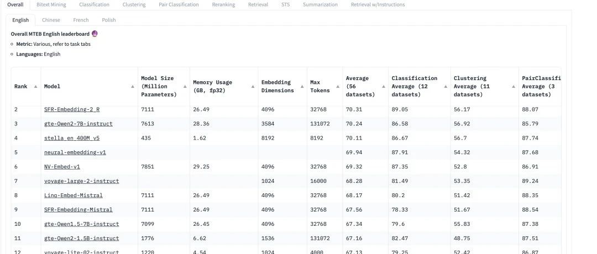
Task: Click the NV-Embed-v1 model link
Action: click(62, 167)
